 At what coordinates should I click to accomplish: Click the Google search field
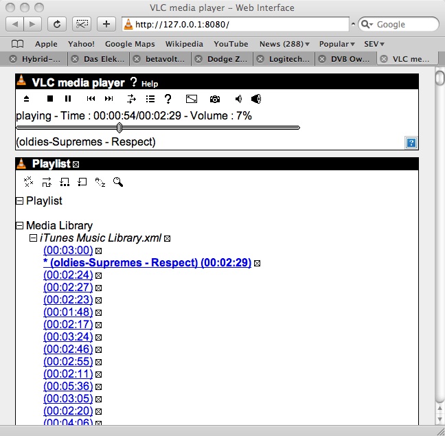[398, 25]
